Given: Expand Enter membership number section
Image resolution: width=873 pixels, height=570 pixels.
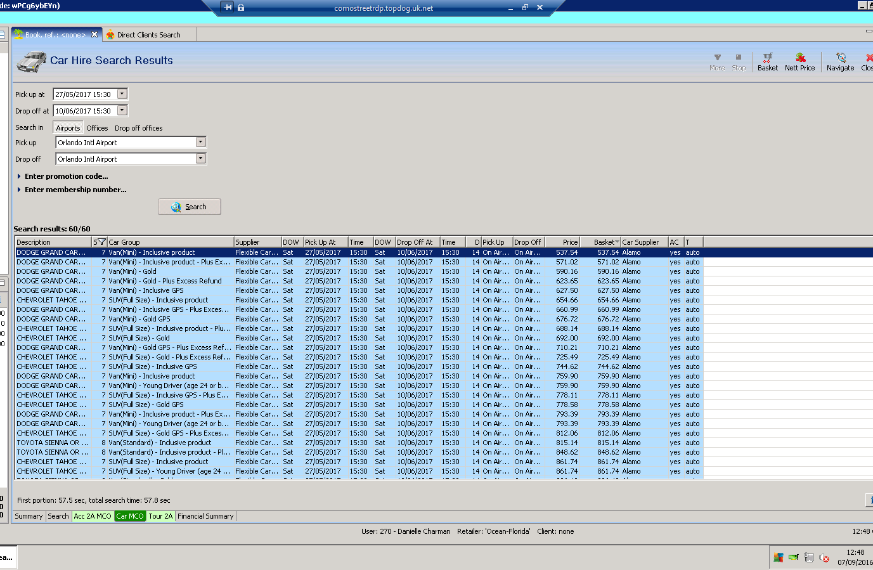Looking at the screenshot, I should pyautogui.click(x=72, y=190).
